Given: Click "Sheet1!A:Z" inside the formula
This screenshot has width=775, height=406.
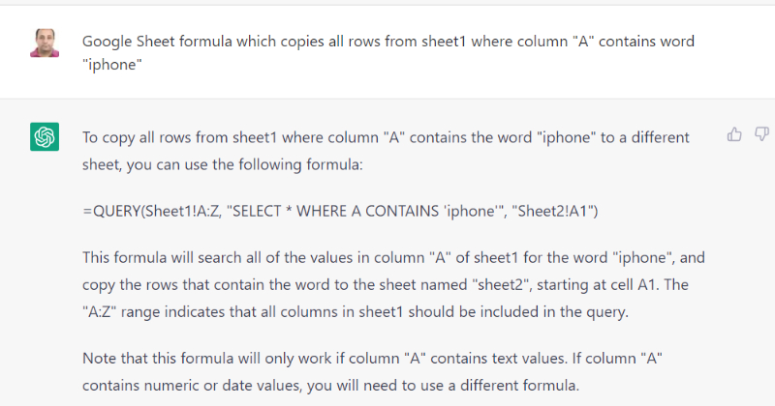Looking at the screenshot, I should tap(181, 212).
